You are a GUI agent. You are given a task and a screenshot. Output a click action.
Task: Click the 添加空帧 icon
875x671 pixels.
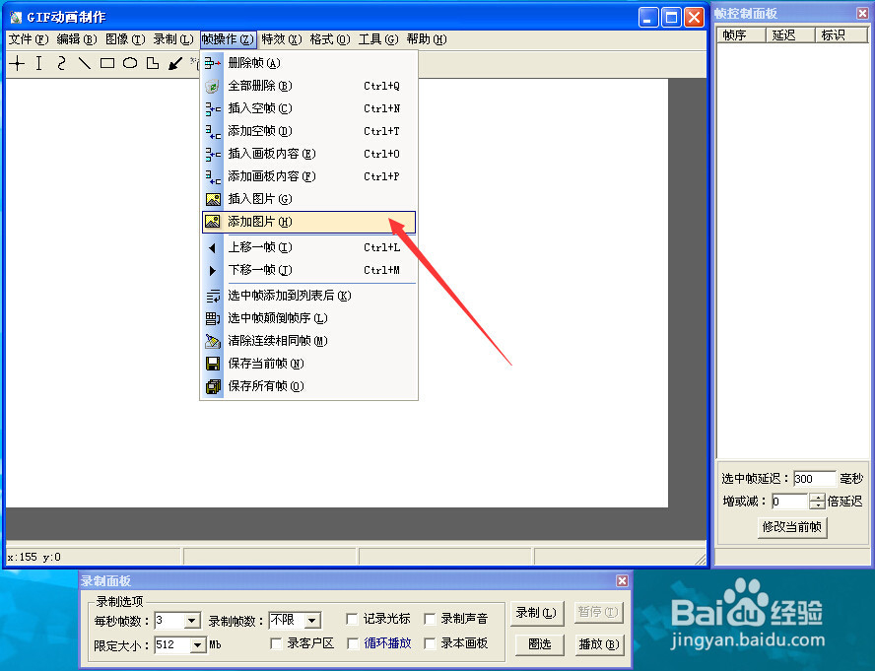[x=213, y=131]
